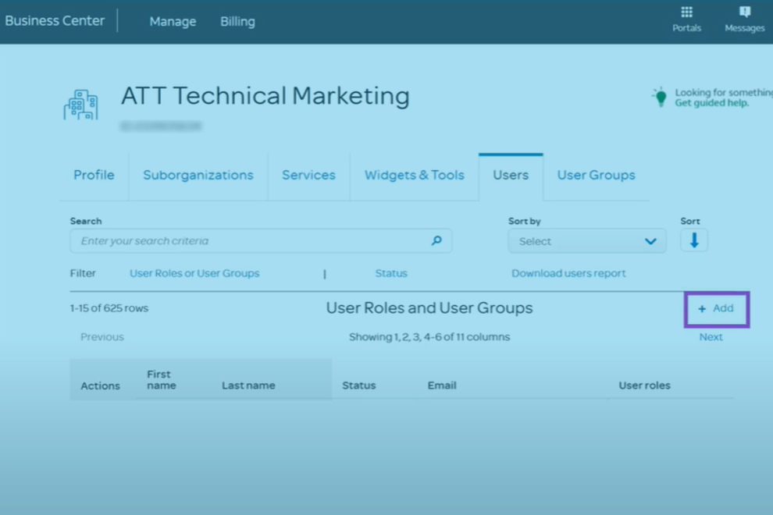Select the Users tab
773x515 pixels.
[x=511, y=175]
